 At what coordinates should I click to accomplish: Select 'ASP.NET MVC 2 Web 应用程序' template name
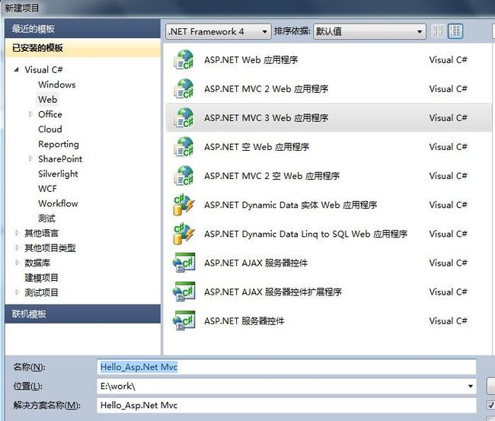(x=266, y=88)
